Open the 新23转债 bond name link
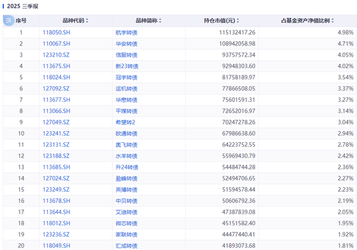 tap(127, 66)
